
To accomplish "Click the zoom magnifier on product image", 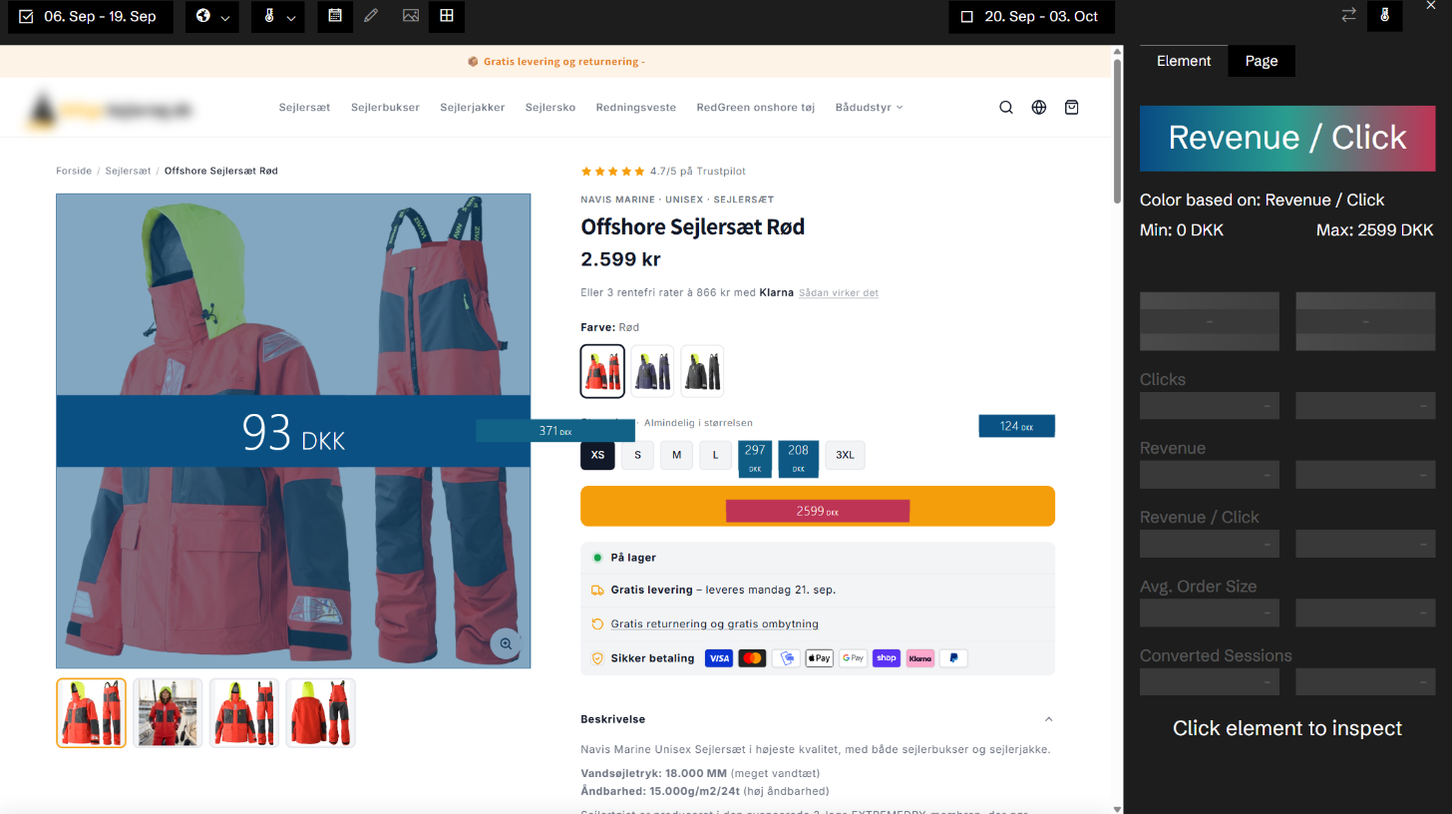I will tap(506, 643).
